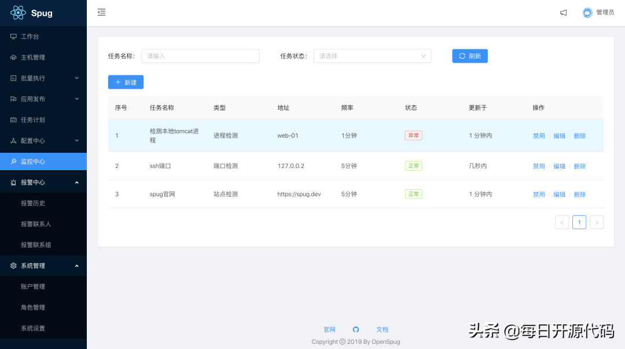Click the Spug logo icon
625x349 pixels.
coord(18,13)
